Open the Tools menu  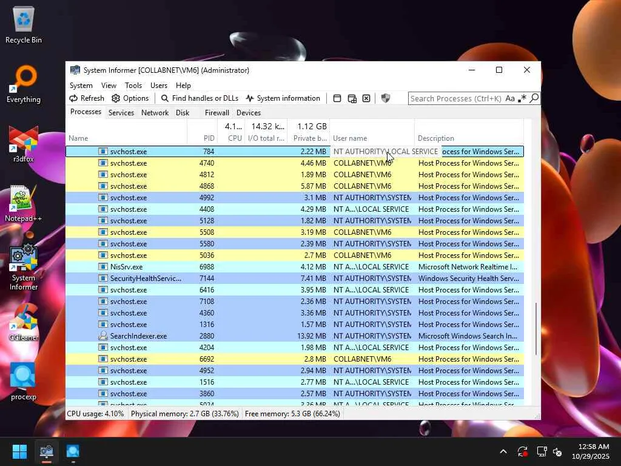pyautogui.click(x=133, y=86)
